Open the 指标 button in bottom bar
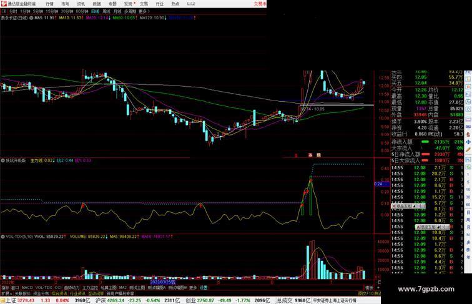 tap(5, 288)
